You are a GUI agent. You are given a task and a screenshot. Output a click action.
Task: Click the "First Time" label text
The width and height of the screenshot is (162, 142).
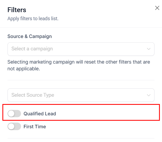tap(35, 127)
